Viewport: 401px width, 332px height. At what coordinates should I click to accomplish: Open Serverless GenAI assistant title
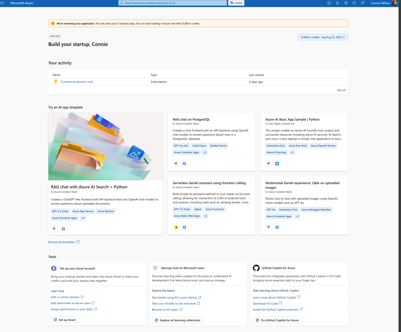(209, 183)
